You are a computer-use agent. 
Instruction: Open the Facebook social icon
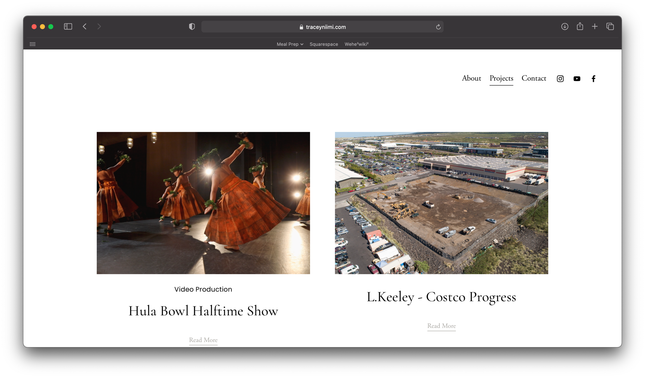point(593,79)
